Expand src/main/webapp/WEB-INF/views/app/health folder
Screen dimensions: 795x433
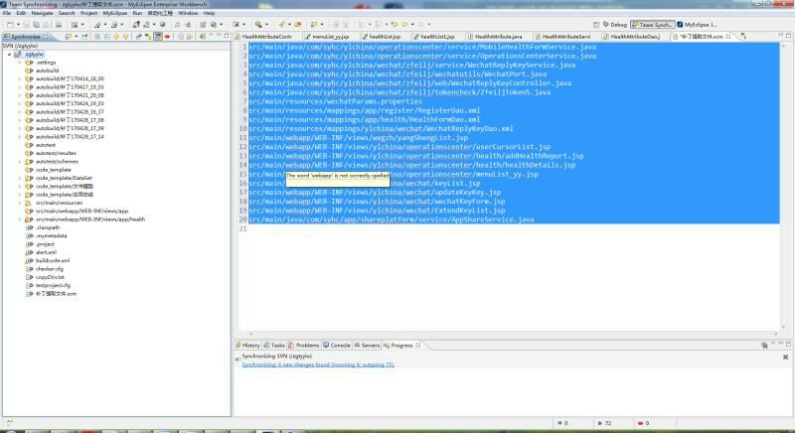19,219
